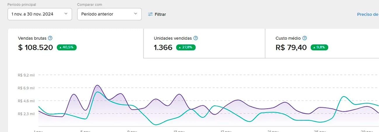Viewport: 379px width, 132px height.
Task: Click the R$ 2,3 mil axis label
Action: 26,114
